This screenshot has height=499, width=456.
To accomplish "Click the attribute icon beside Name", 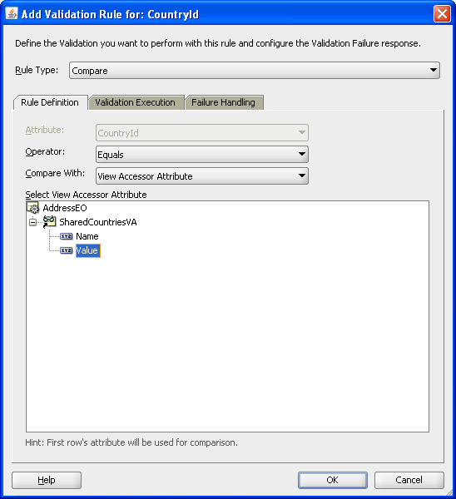I will 67,236.
